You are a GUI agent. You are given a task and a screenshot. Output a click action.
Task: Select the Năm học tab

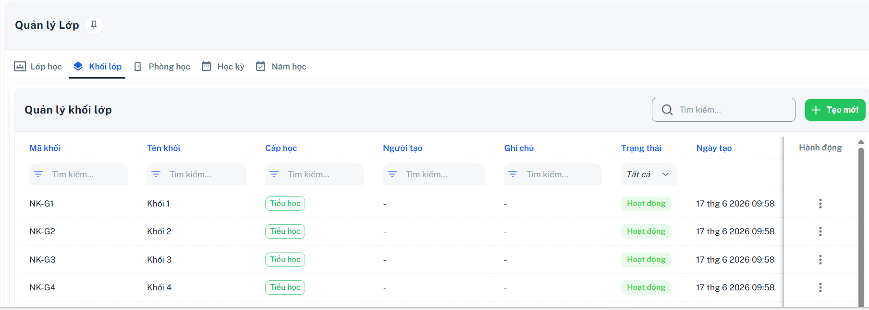(281, 67)
